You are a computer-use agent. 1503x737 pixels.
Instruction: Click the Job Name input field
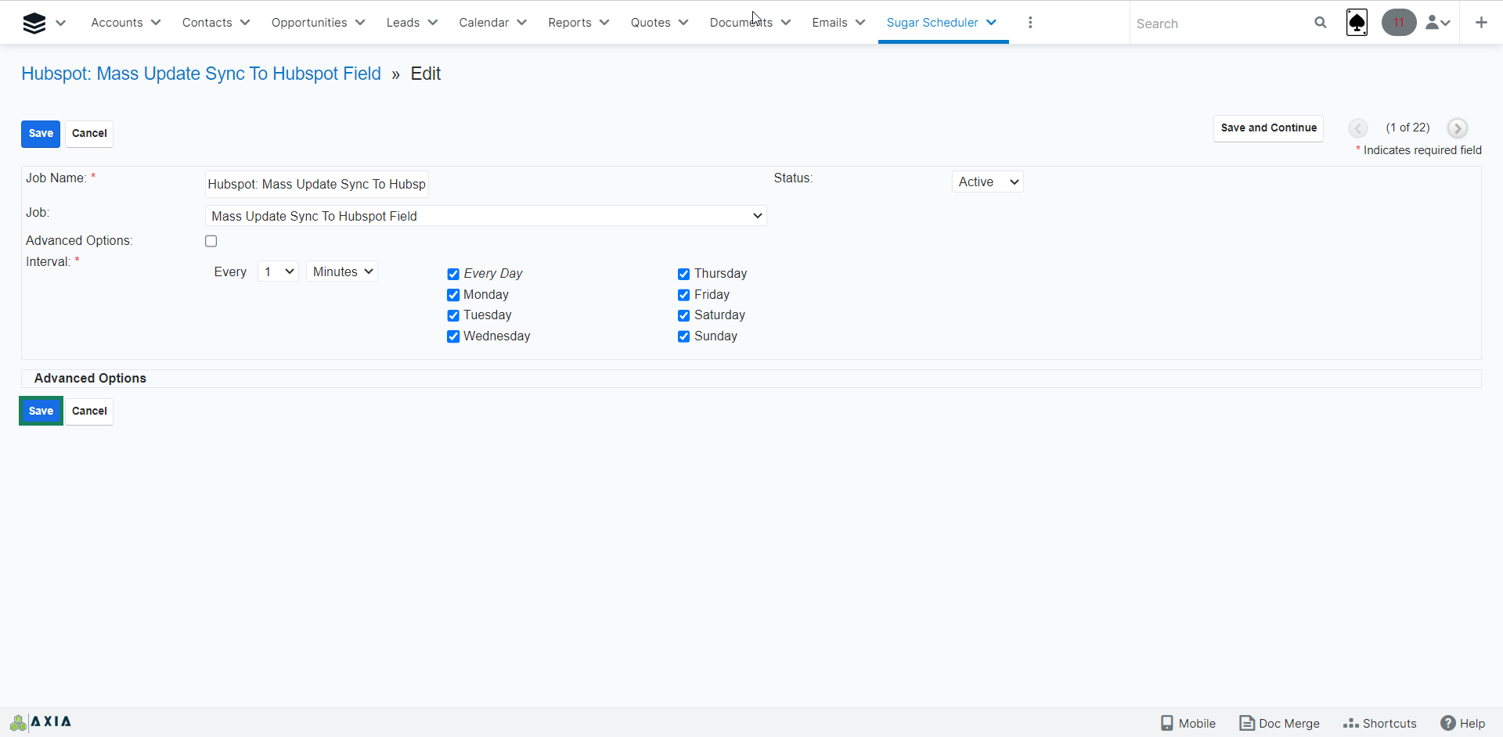(x=317, y=184)
